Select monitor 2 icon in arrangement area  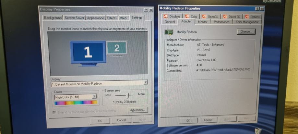pyautogui.click(x=116, y=48)
